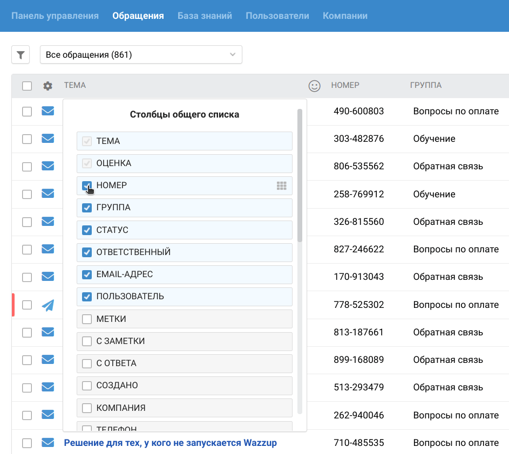Go to Панель управления

point(55,16)
